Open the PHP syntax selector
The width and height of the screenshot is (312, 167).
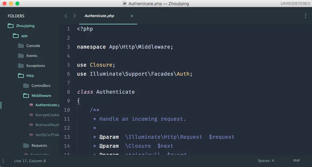(x=297, y=161)
